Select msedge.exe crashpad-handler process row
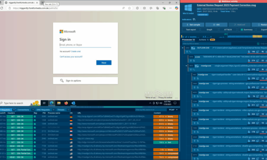The width and height of the screenshot is (267, 160). pos(229,77)
